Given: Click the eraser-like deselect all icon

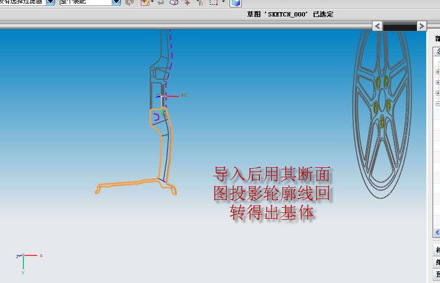Looking at the screenshot, I should click(x=174, y=3).
